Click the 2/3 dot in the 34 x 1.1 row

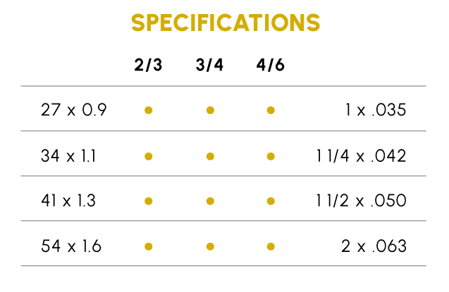148,155
